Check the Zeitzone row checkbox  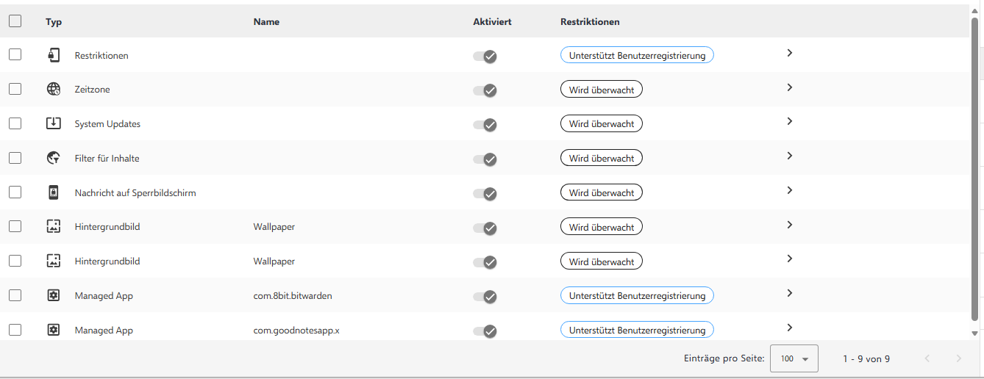pyautogui.click(x=15, y=89)
